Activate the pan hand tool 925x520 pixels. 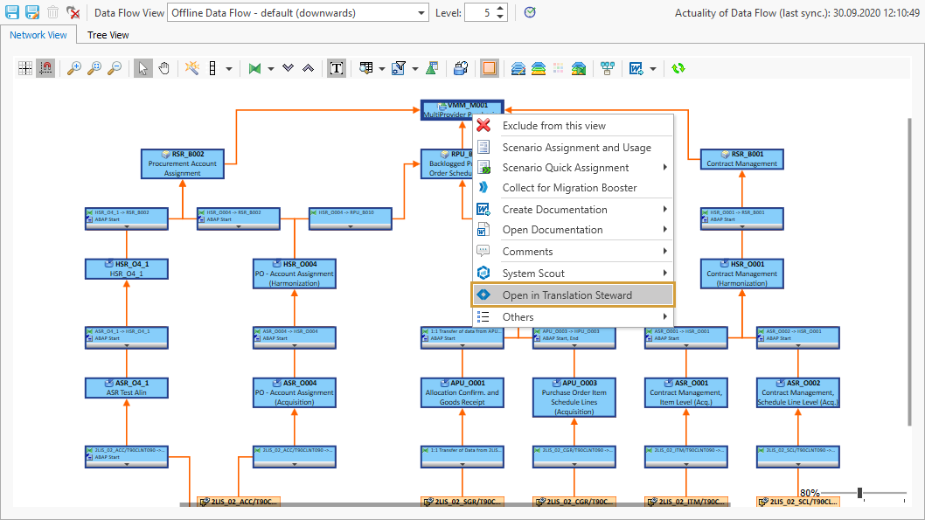pyautogui.click(x=163, y=67)
